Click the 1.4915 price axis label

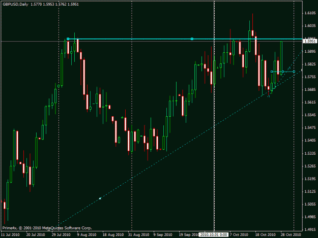310,230
